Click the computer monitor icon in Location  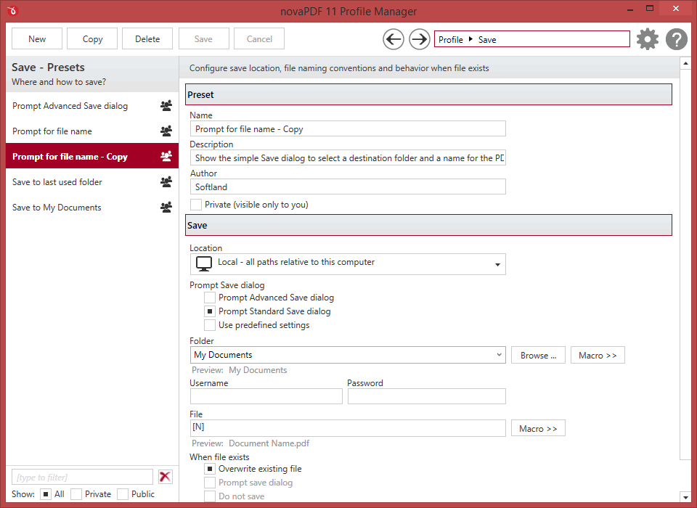[x=204, y=264]
